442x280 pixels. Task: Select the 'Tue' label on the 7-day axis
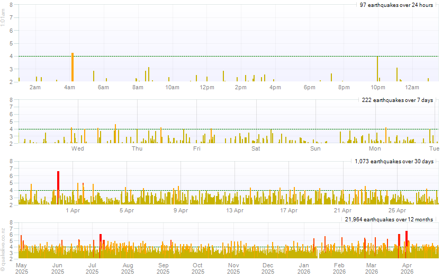coord(434,148)
